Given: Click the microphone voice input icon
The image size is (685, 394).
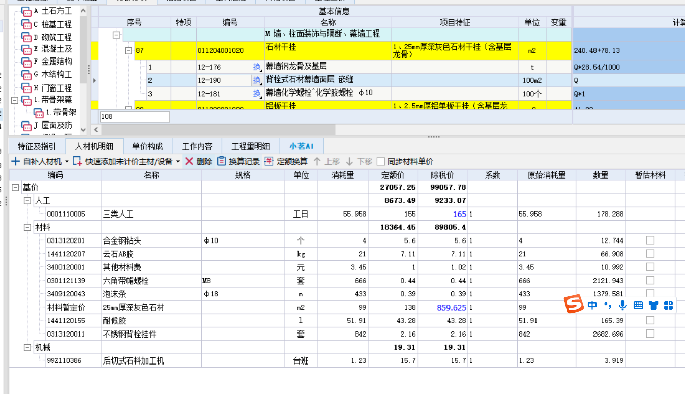Looking at the screenshot, I should (623, 305).
